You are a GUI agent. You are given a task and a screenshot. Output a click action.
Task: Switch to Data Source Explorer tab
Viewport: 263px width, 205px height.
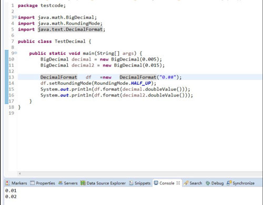click(x=103, y=183)
